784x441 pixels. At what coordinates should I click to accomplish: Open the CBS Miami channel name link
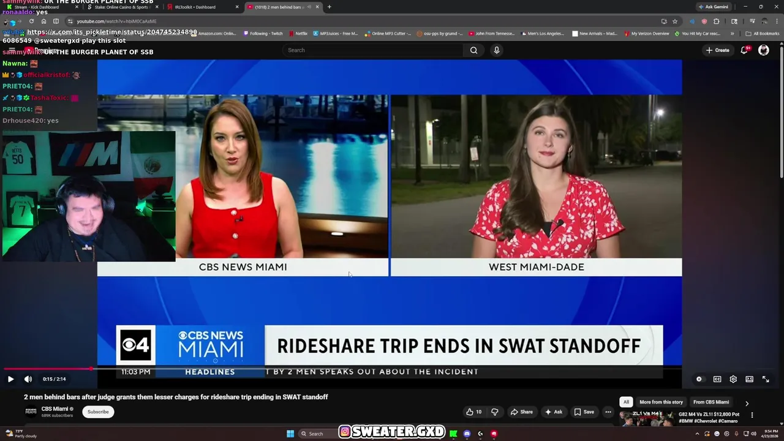[x=55, y=409]
